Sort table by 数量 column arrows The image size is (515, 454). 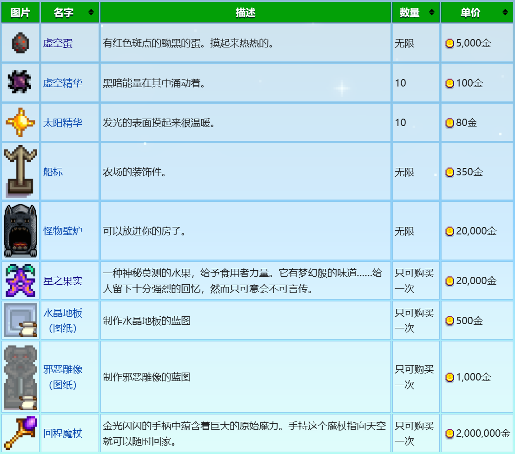point(432,13)
